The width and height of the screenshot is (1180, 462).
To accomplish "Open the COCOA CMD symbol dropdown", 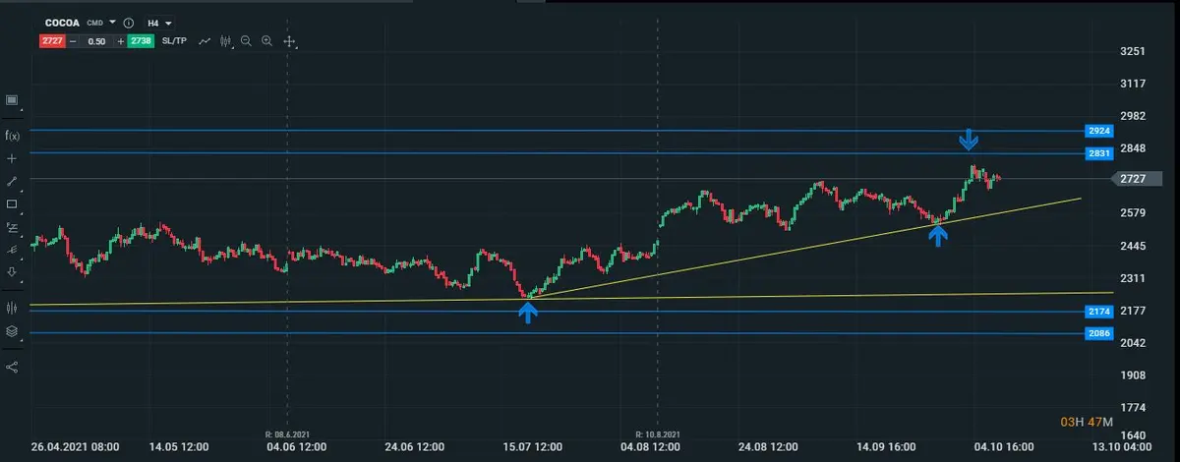I will (112, 22).
